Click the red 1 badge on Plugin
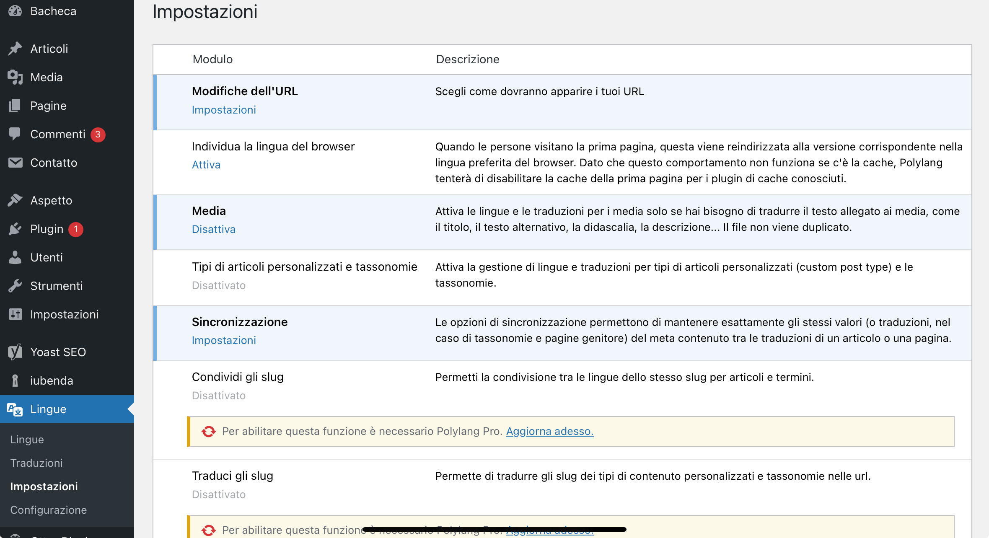Viewport: 989px width, 538px height. pyautogui.click(x=76, y=229)
